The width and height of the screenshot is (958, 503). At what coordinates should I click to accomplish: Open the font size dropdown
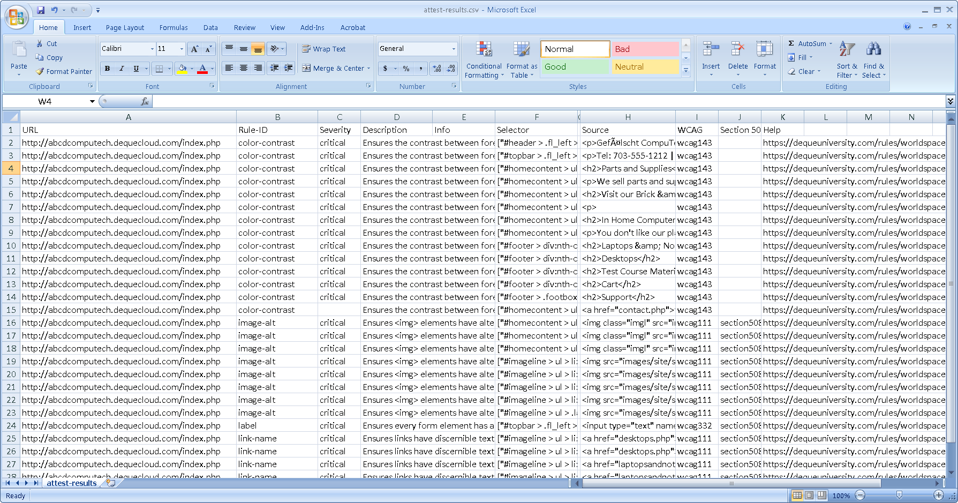click(182, 49)
